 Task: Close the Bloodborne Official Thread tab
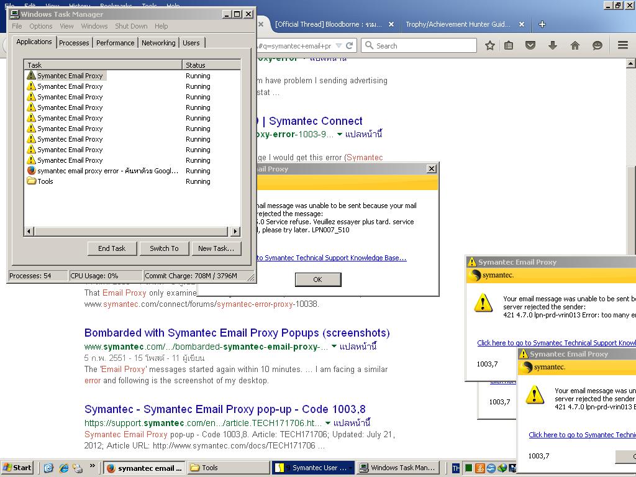pos(391,24)
